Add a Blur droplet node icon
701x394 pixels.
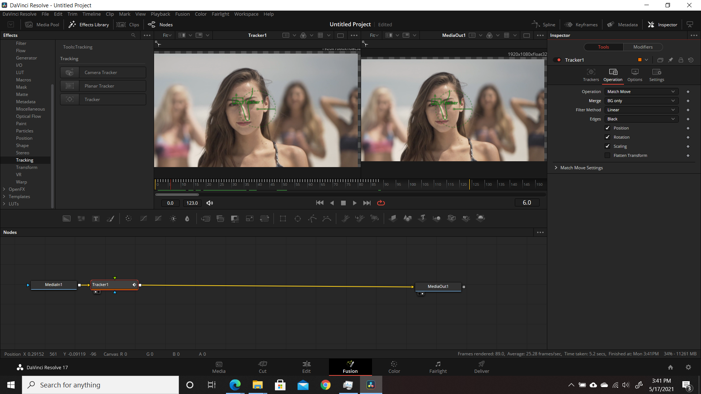pyautogui.click(x=187, y=219)
